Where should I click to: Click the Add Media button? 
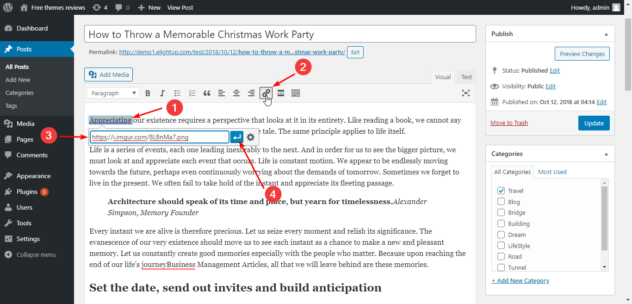[x=109, y=74]
